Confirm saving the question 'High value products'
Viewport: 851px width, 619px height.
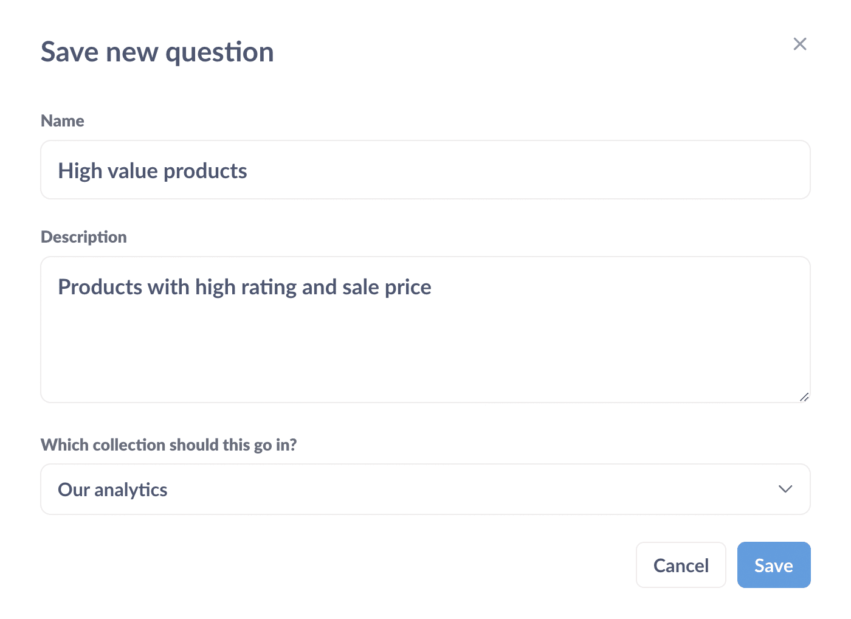coord(773,565)
